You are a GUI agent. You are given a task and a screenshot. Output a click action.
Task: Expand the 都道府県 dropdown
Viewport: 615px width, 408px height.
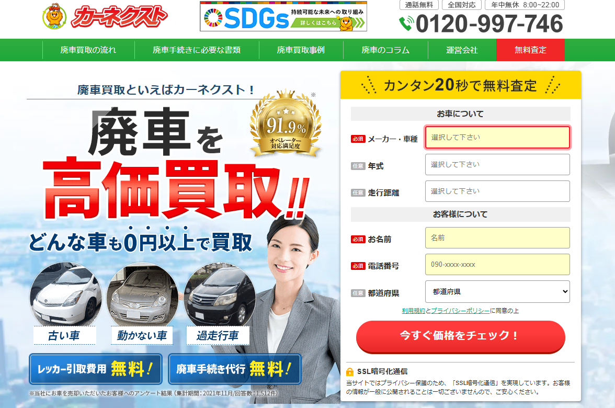[x=497, y=291]
